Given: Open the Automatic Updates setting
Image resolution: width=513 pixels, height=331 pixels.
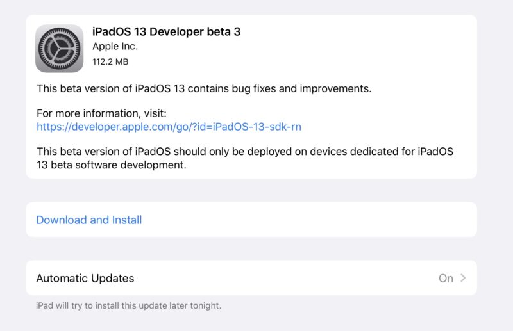Looking at the screenshot, I should point(251,278).
